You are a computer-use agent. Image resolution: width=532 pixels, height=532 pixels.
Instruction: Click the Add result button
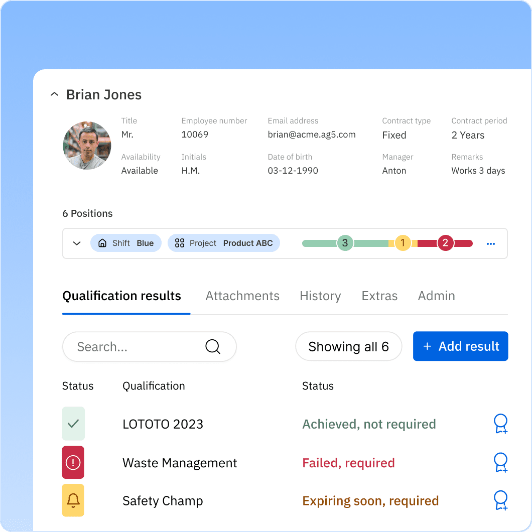tap(460, 346)
